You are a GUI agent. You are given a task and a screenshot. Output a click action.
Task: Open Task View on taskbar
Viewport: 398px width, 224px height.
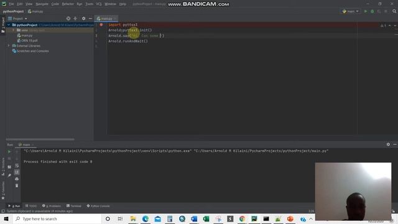tap(120, 218)
